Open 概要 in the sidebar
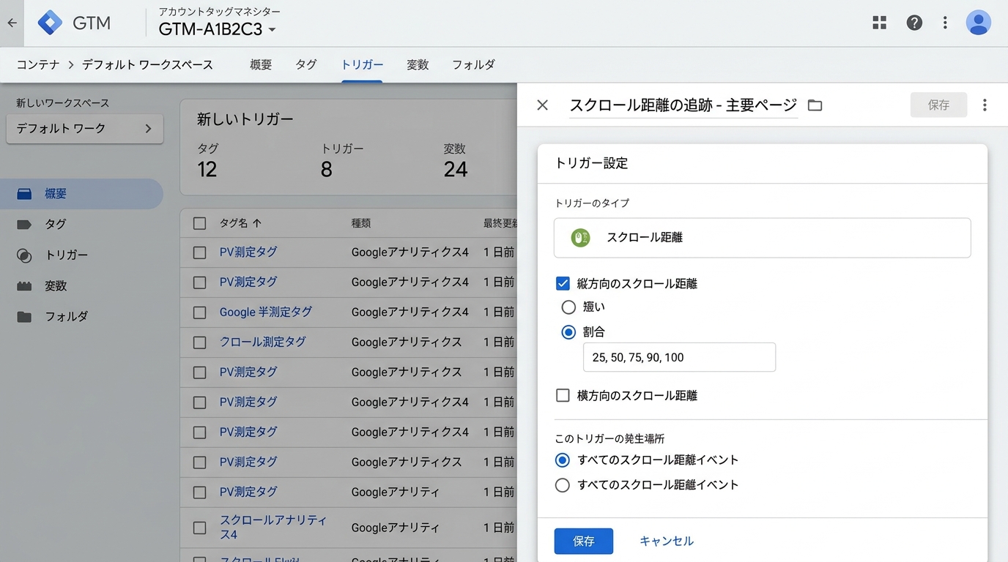Screen dimensions: 1008x562 [81, 194]
